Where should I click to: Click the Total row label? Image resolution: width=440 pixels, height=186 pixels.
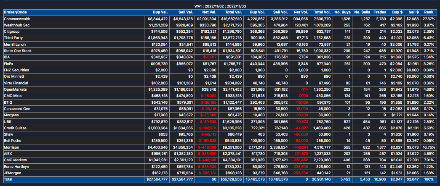tap(8, 180)
